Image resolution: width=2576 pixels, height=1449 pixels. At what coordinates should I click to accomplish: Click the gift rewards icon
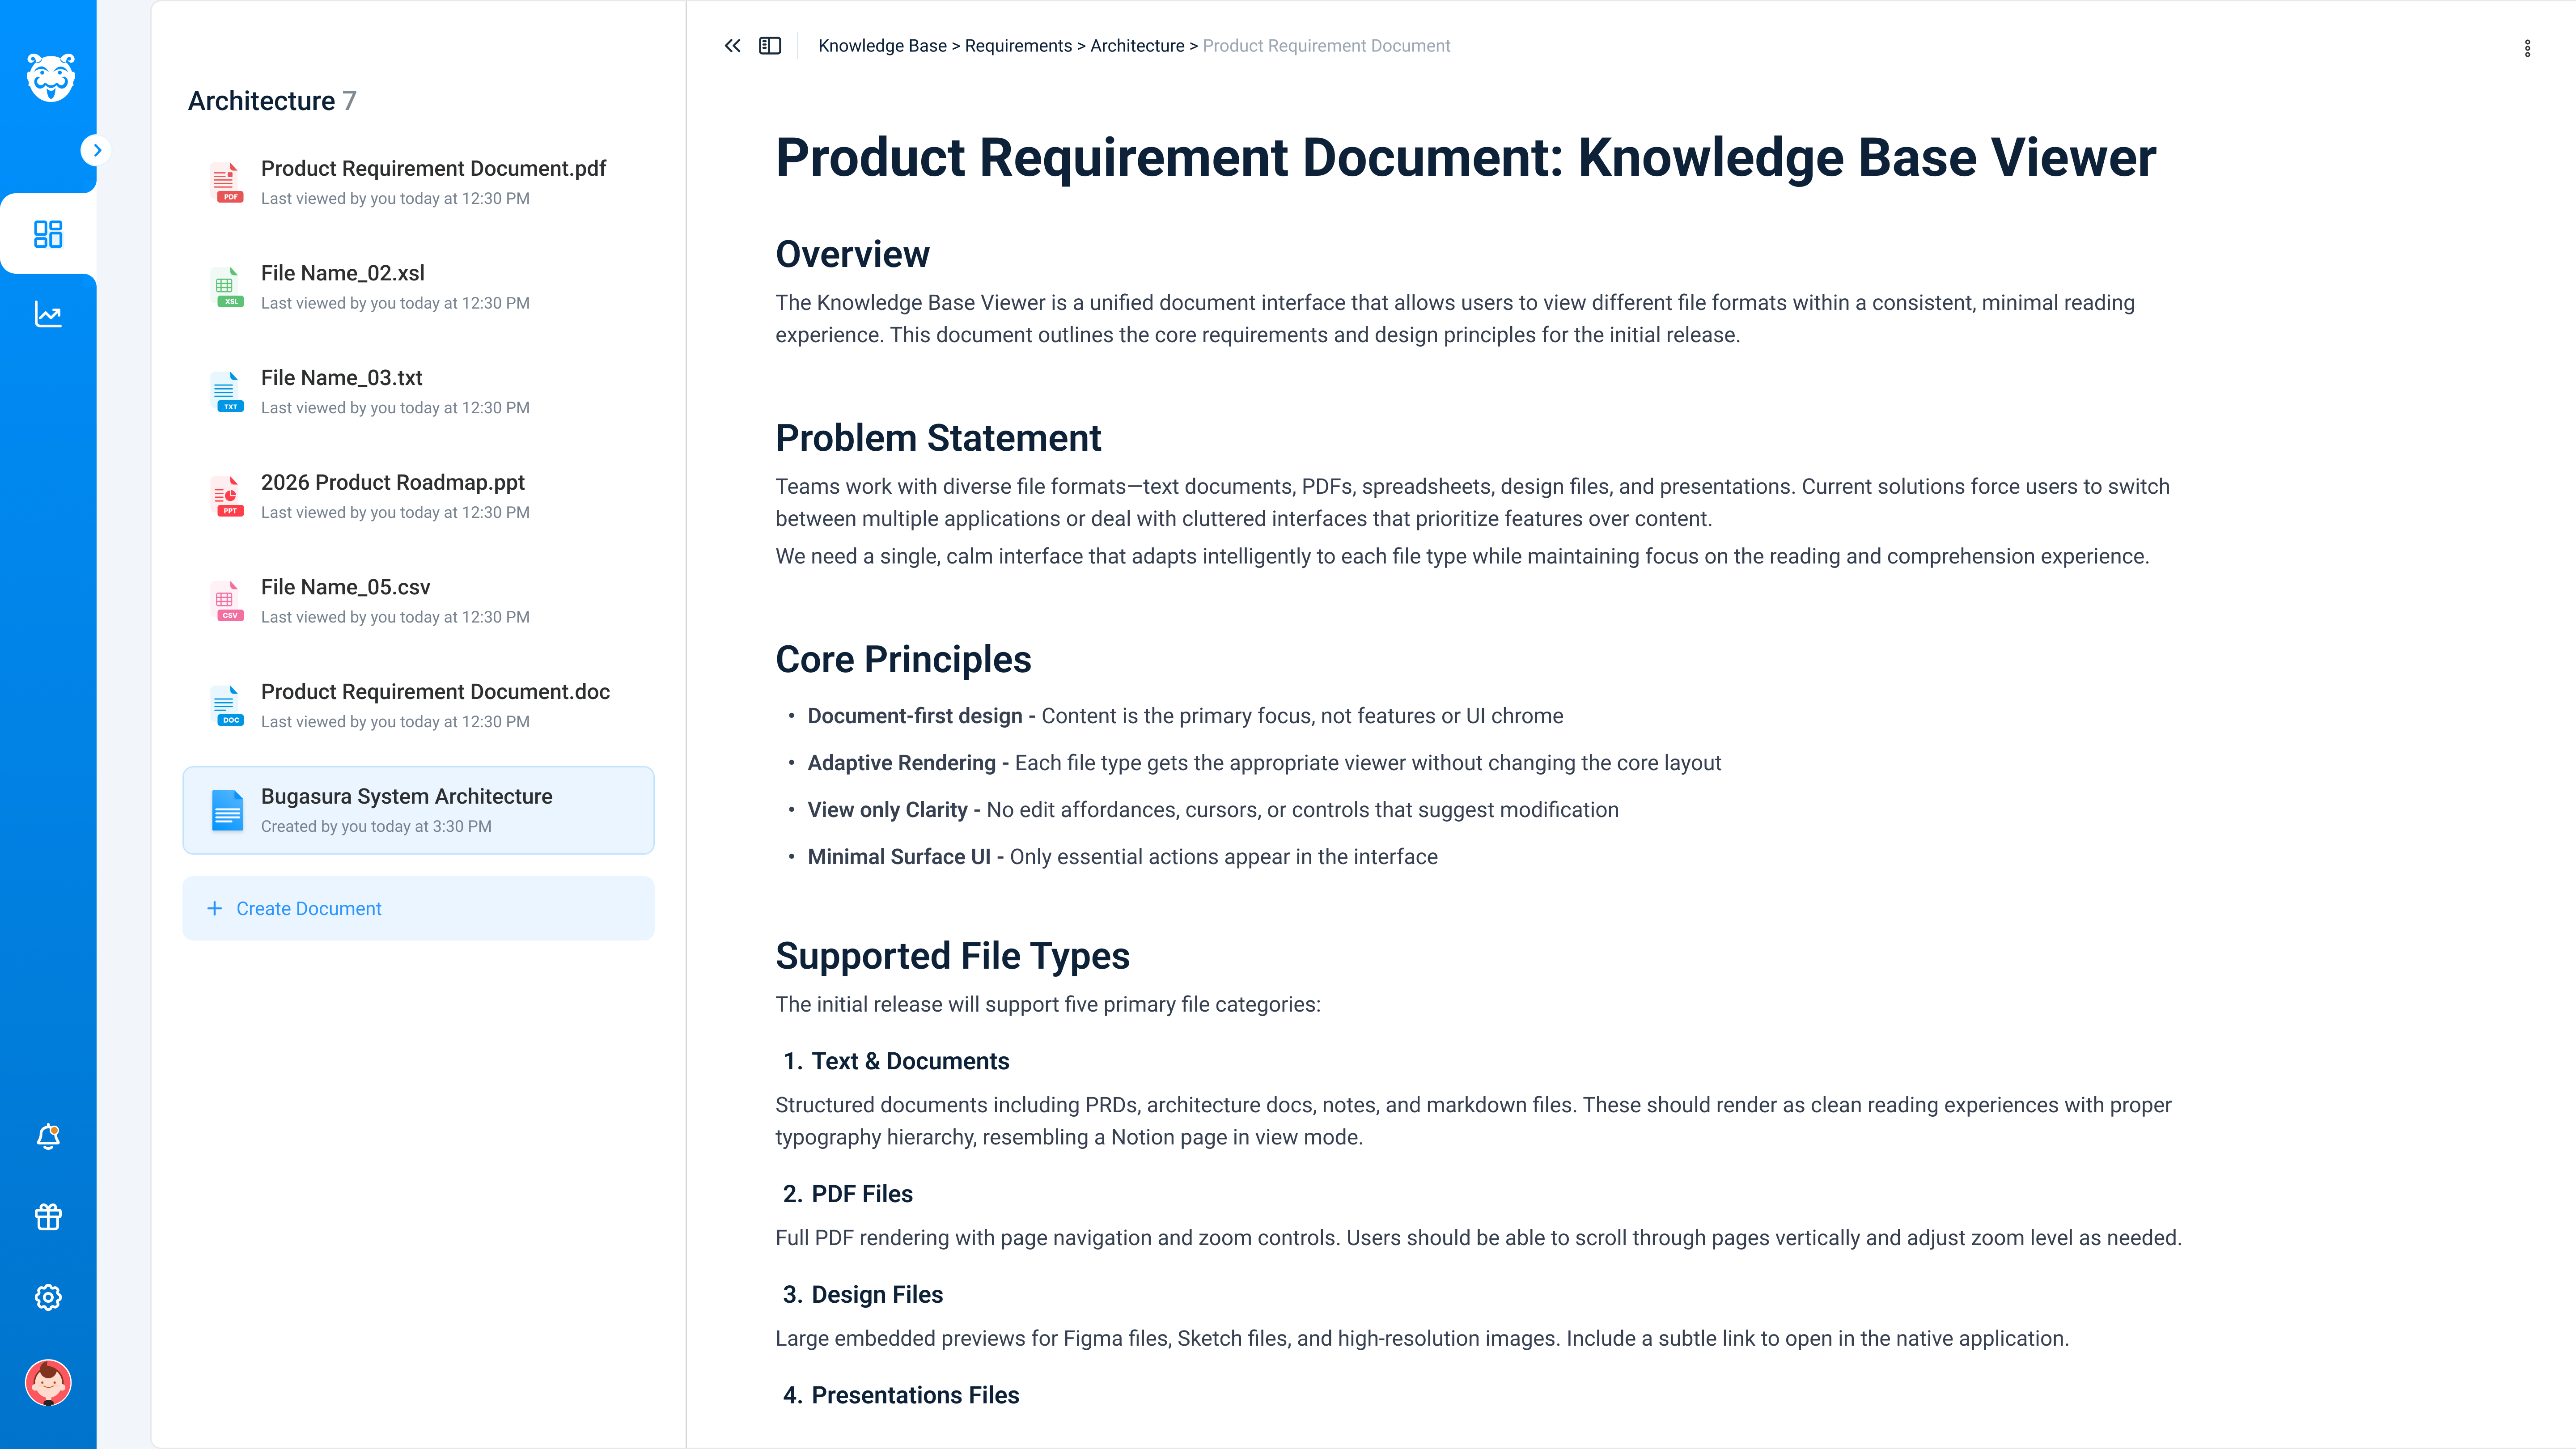point(48,1217)
